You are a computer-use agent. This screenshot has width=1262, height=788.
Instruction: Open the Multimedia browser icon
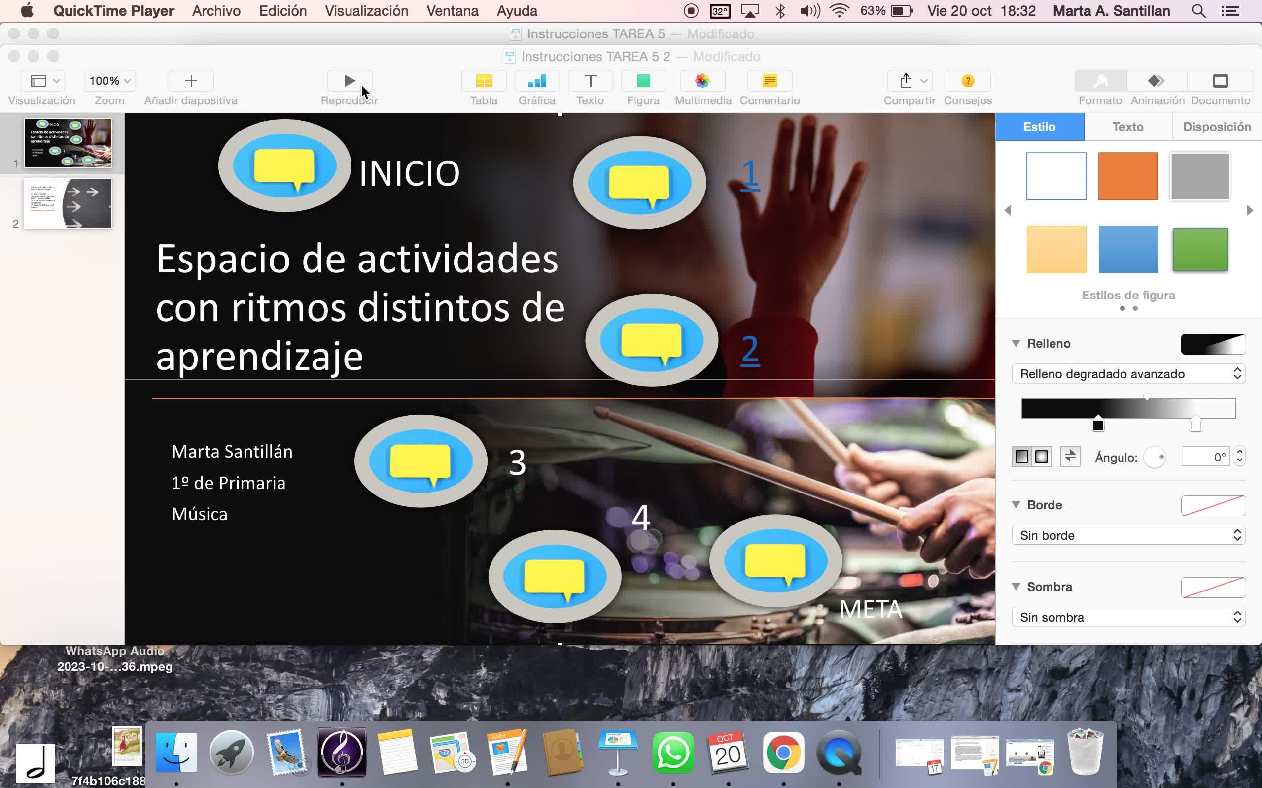pyautogui.click(x=702, y=81)
